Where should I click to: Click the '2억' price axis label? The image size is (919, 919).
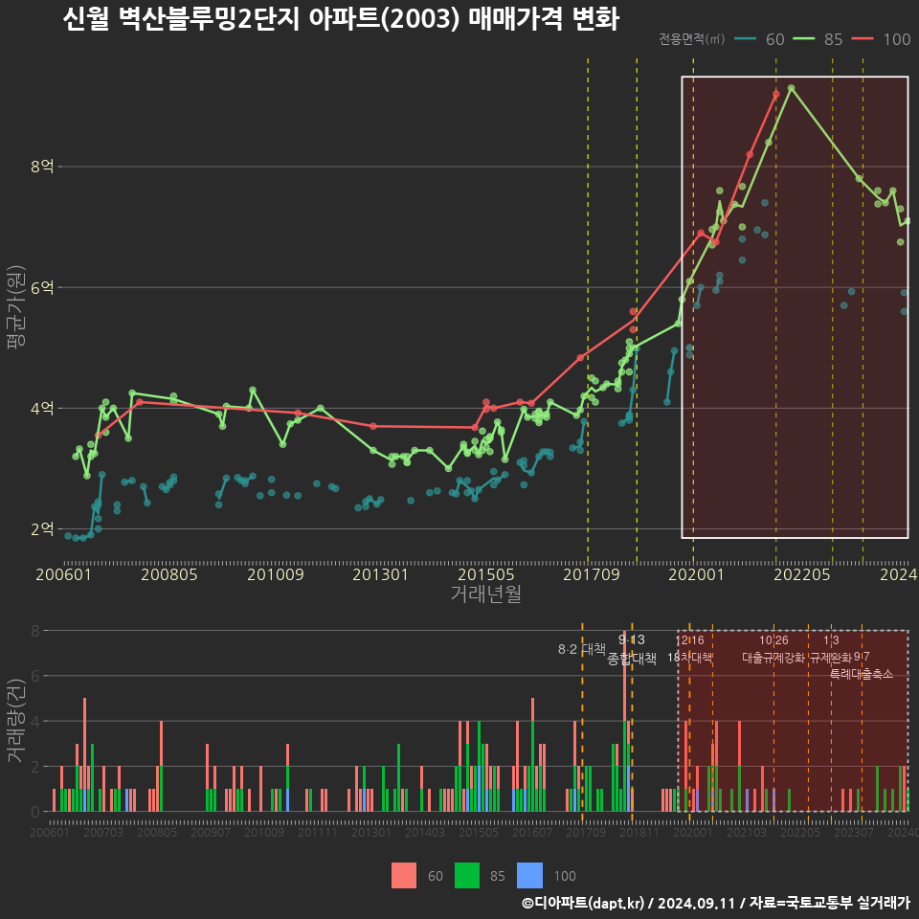(x=42, y=528)
